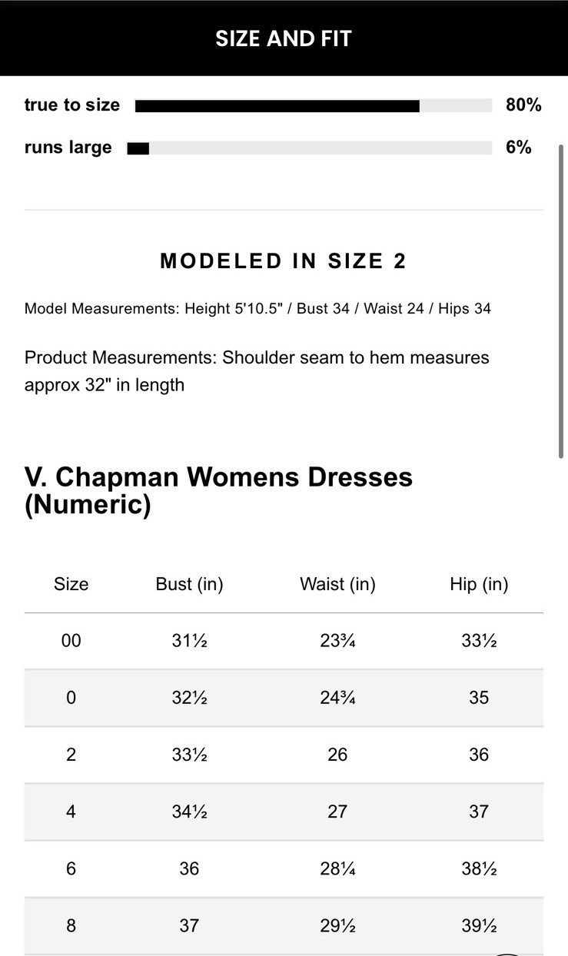This screenshot has height=956, width=568.
Task: Click the Waist (in) column header
Action: [x=337, y=584]
